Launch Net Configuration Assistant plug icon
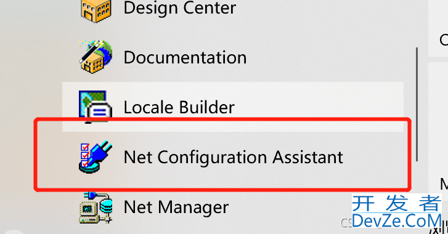Viewport: 448px width, 234px height. pos(96,156)
